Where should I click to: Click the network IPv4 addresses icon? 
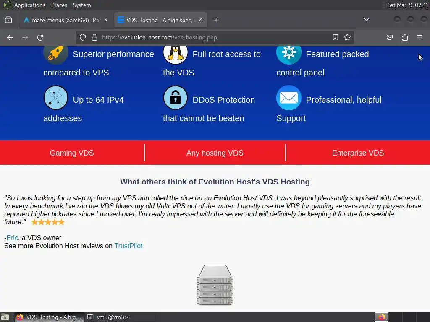56,98
